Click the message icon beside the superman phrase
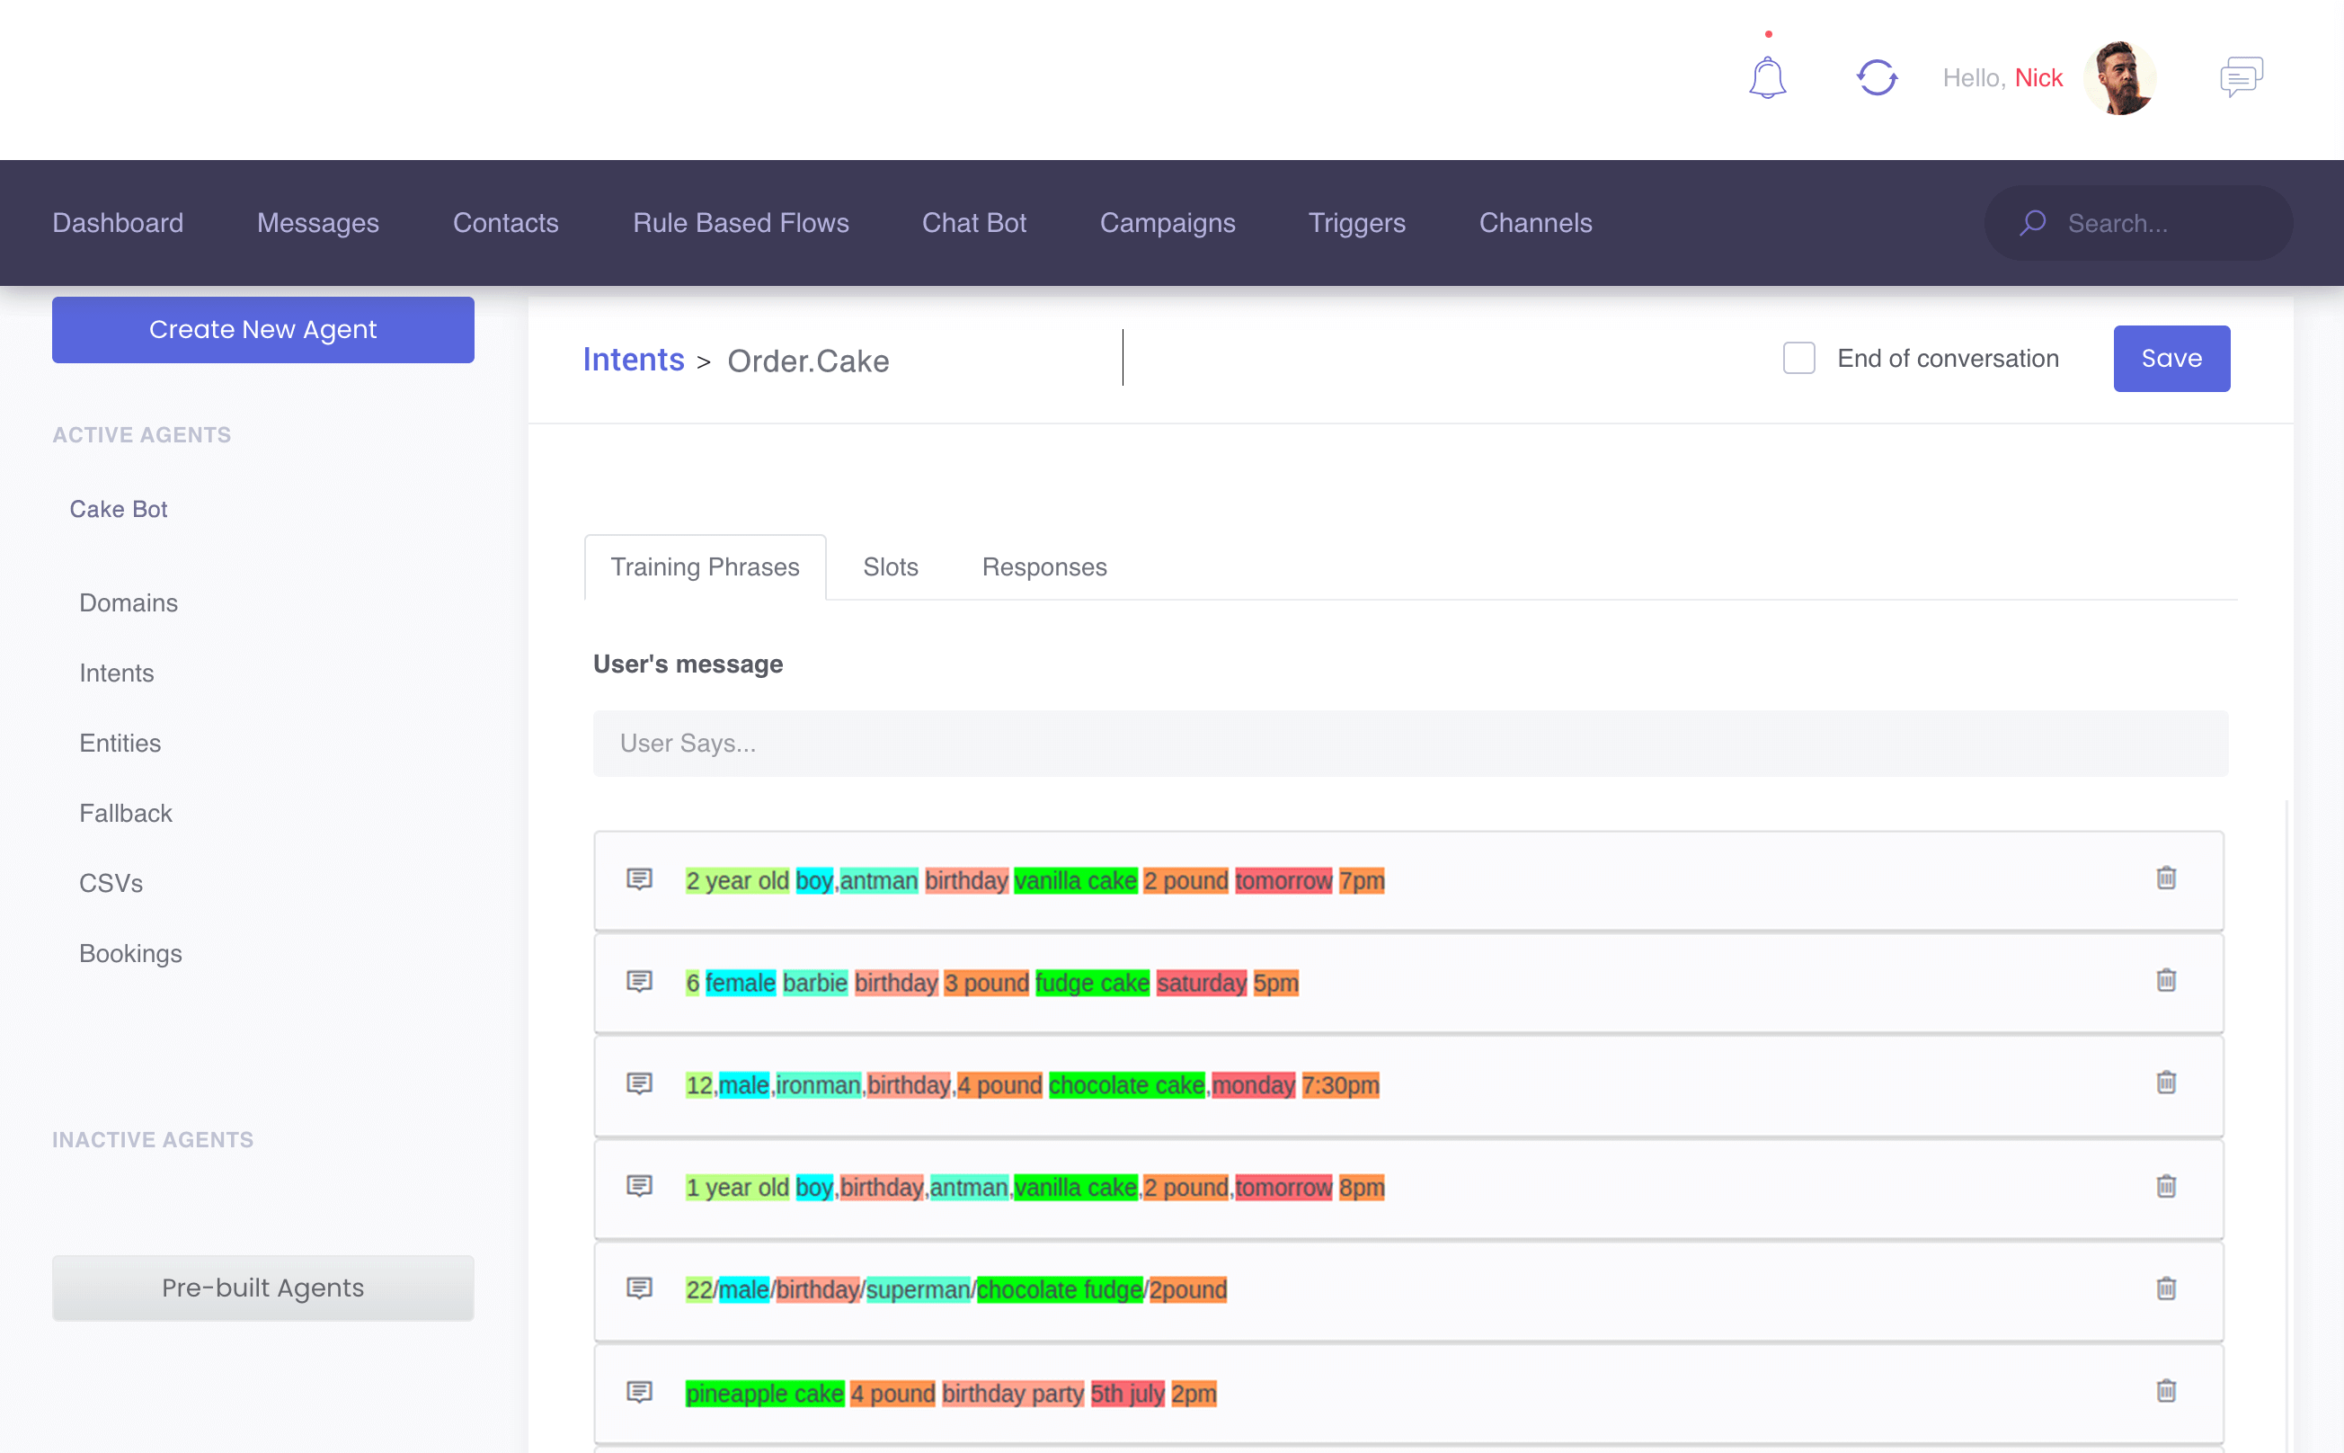 point(640,1288)
